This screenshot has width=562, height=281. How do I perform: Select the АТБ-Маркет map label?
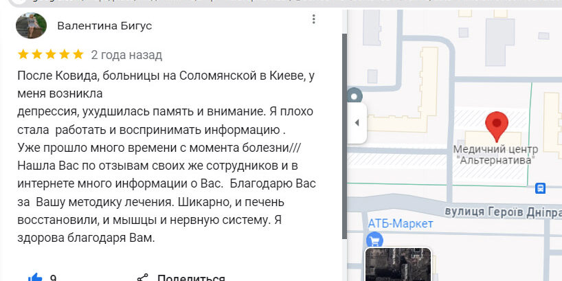(401, 223)
